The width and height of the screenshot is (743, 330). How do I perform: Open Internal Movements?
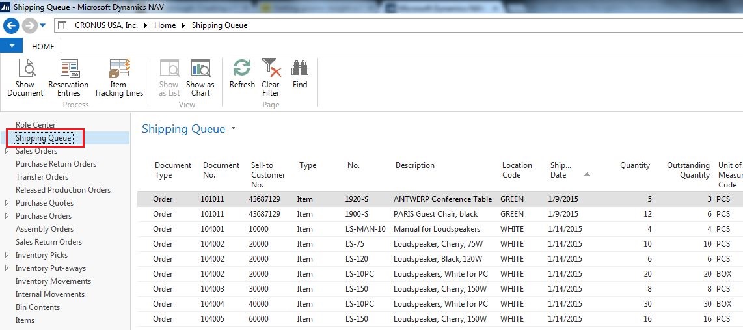(49, 294)
